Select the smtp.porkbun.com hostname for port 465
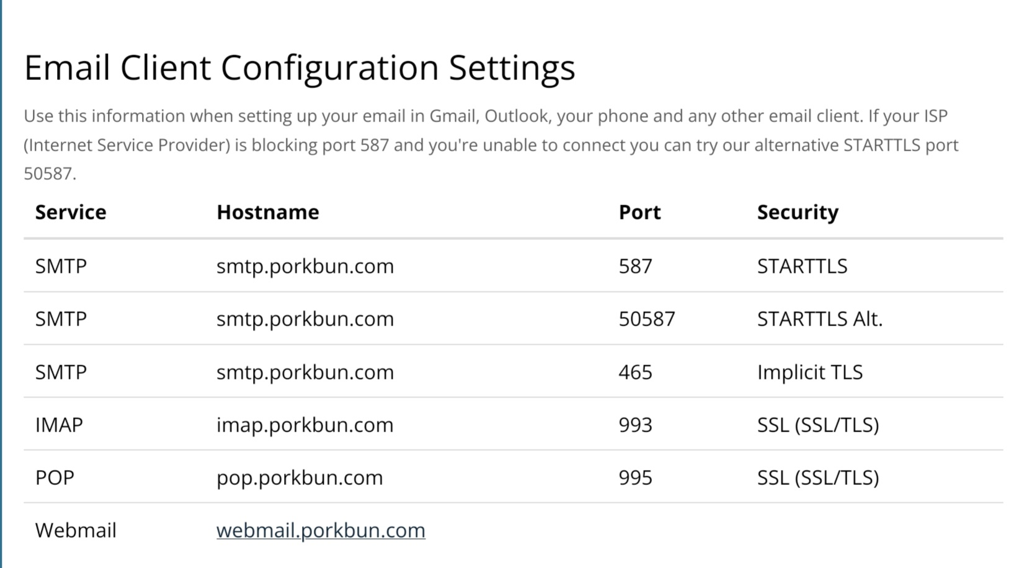This screenshot has width=1024, height=568. [x=305, y=372]
